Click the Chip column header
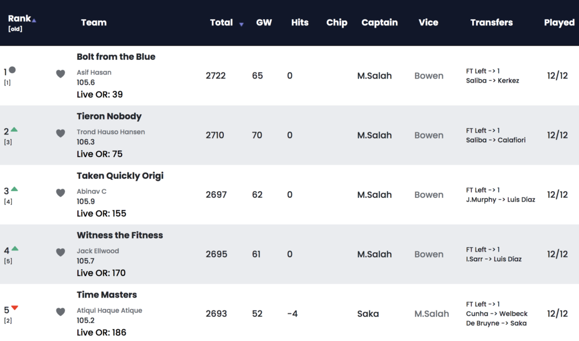Image resolution: width=579 pixels, height=341 pixels. point(336,23)
